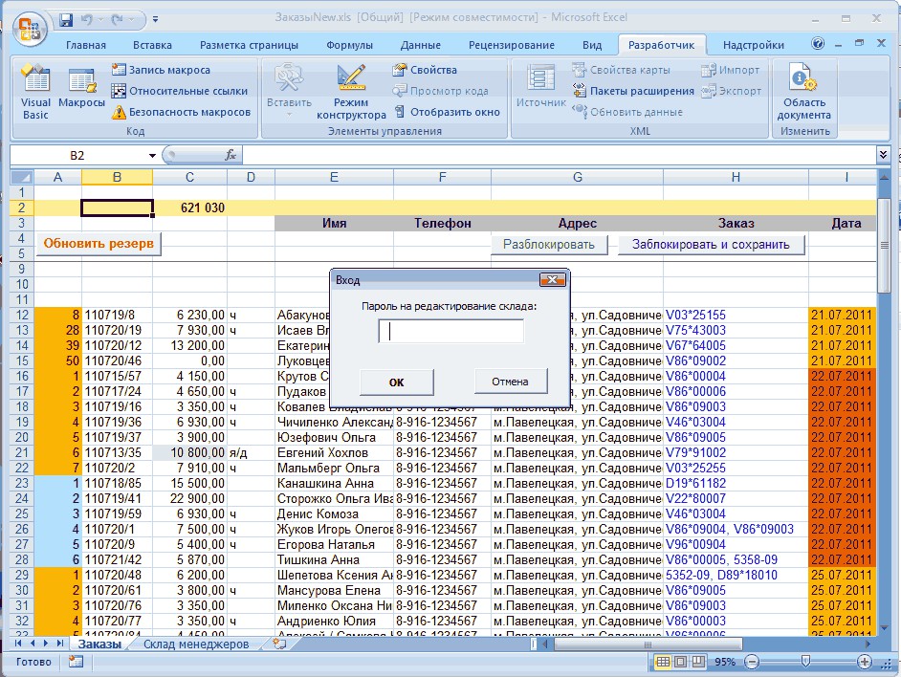Click the zoom slider handle

coord(805,662)
